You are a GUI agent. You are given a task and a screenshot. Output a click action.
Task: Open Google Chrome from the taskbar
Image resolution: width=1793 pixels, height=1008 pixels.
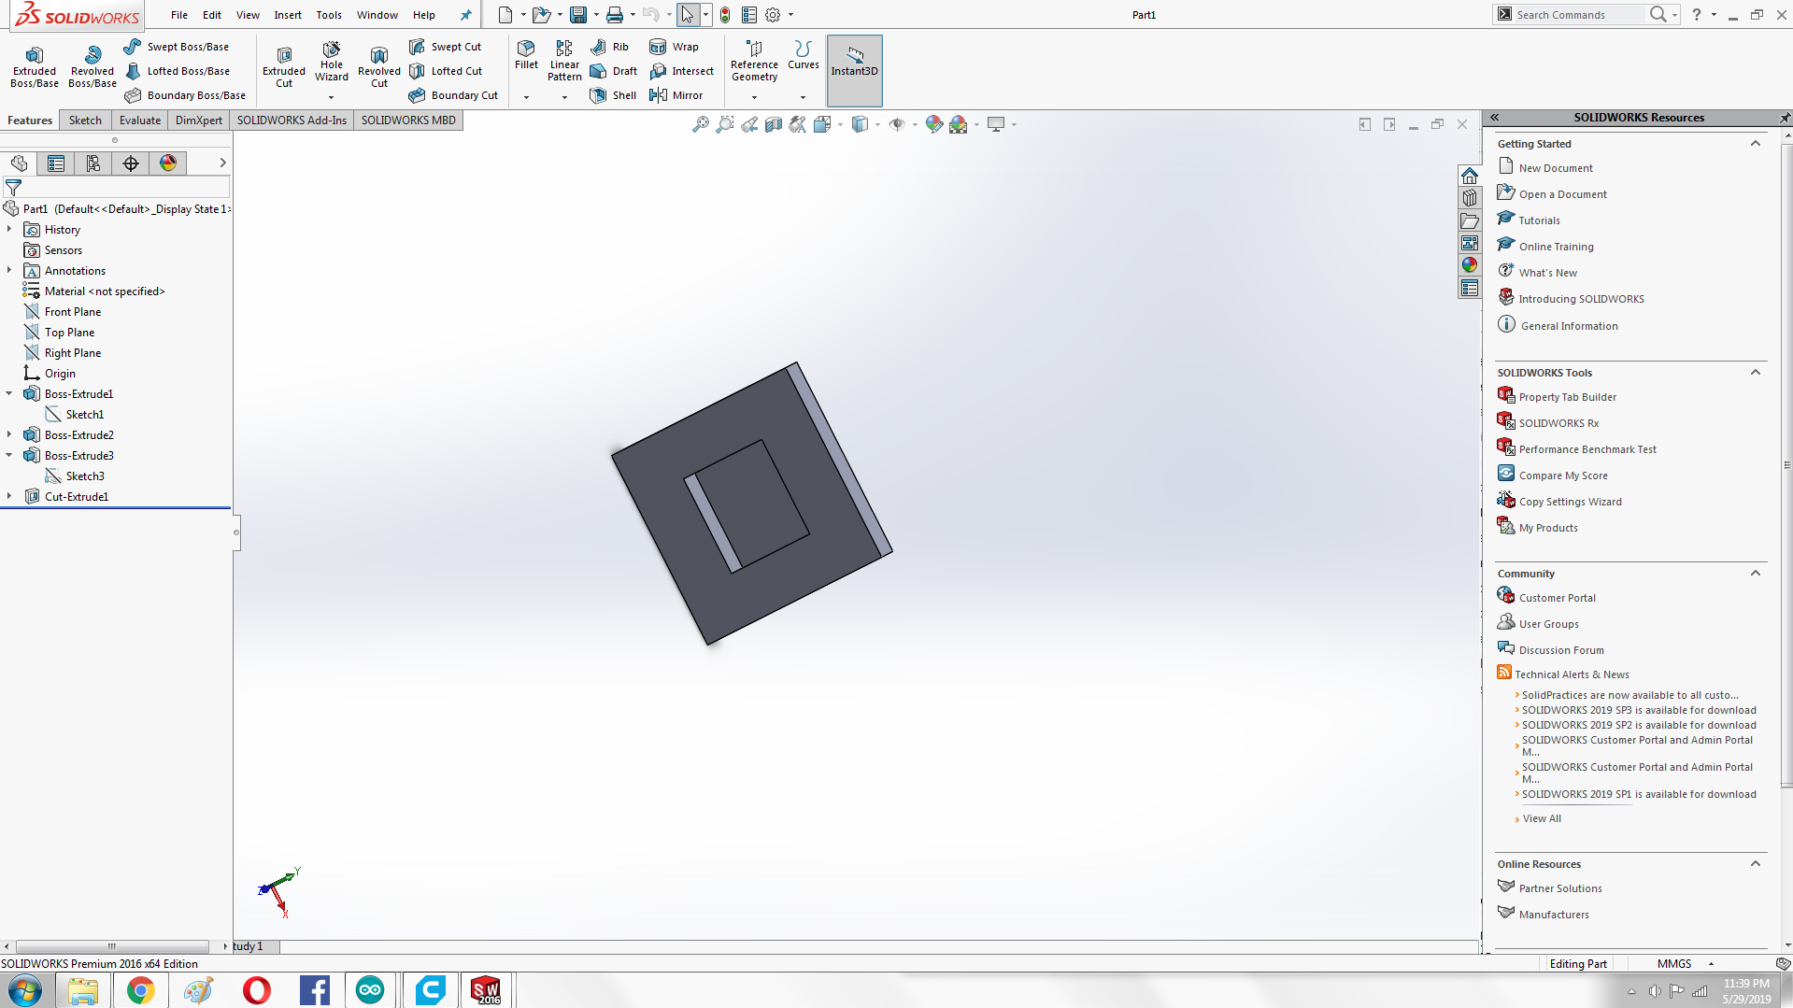point(141,990)
